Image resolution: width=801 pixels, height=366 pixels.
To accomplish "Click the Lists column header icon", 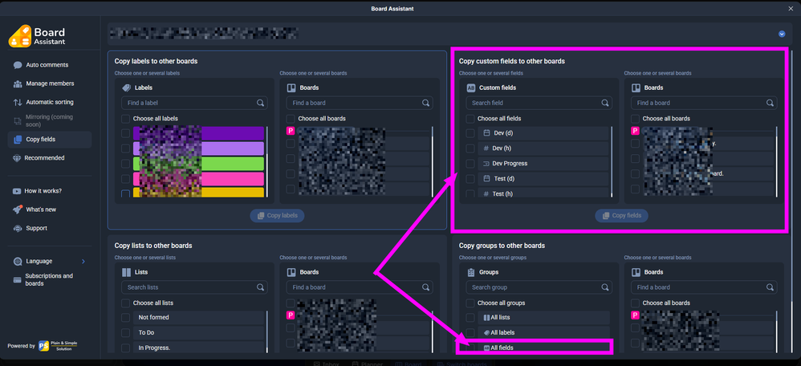I will point(126,272).
